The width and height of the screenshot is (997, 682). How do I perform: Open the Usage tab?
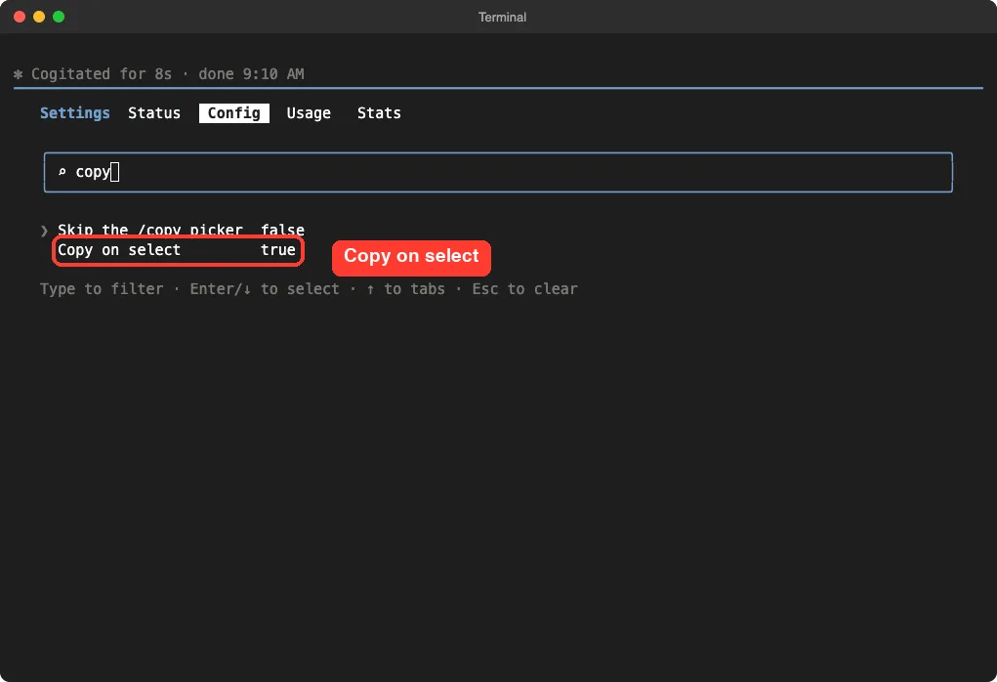coord(309,113)
